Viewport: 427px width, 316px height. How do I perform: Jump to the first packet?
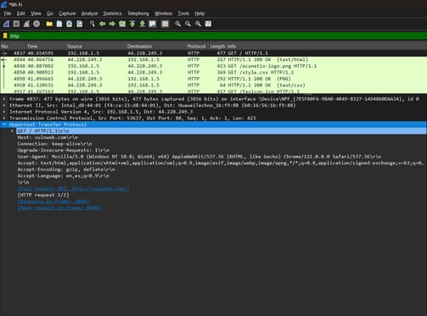(x=132, y=24)
